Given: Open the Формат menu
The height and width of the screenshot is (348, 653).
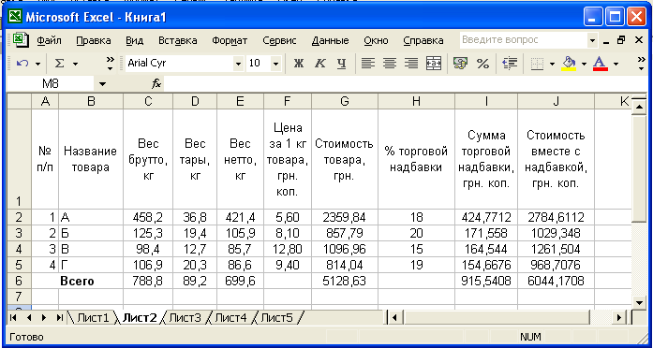Looking at the screenshot, I should pyautogui.click(x=230, y=41).
